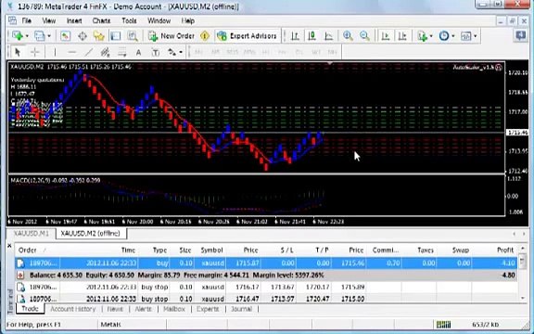Open the Strategy Tester magnifier icon
The image size is (534, 334).
[133, 35]
